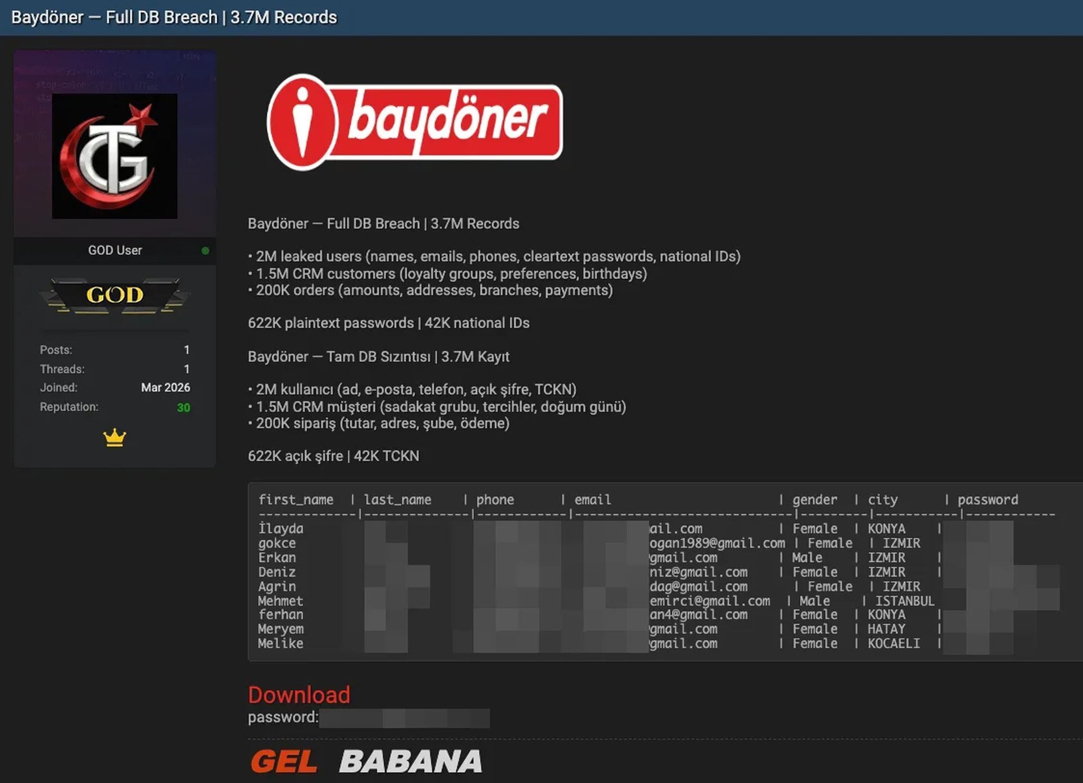Click the password column header

click(x=988, y=500)
